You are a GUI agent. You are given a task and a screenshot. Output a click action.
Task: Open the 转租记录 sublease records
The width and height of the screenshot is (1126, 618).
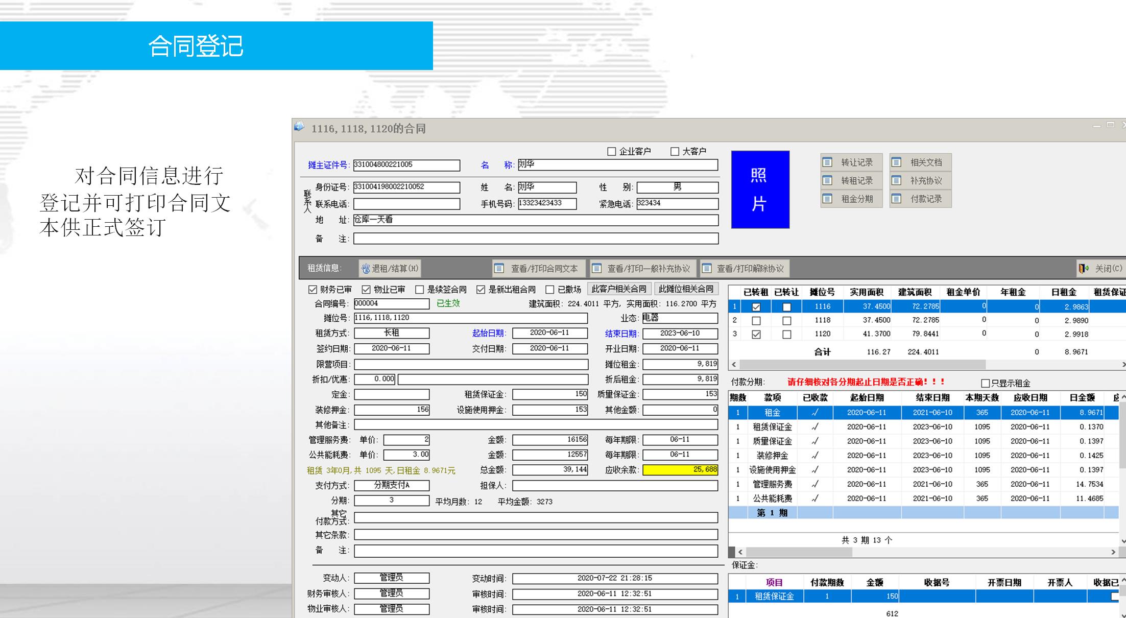(851, 181)
